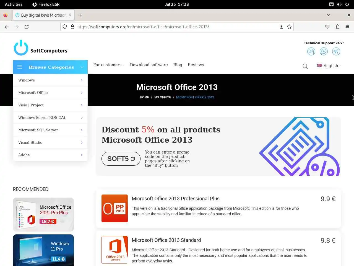Viewport: 354px width, 266px height.
Task: Click the SOFT5 promo code button
Action: (121, 159)
